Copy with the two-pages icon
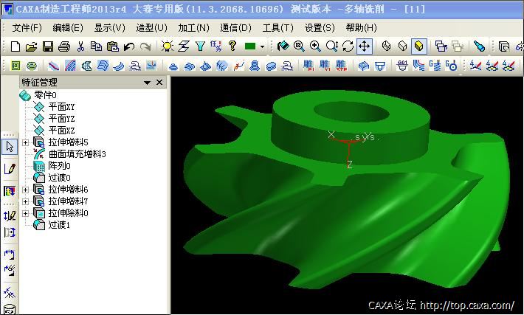The height and width of the screenshot is (315, 524). pyautogui.click(x=97, y=46)
